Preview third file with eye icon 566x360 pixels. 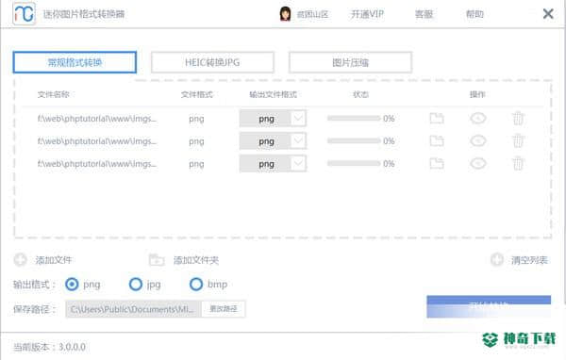click(x=478, y=163)
